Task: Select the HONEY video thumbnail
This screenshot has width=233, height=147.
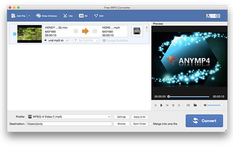Action: click(30, 34)
